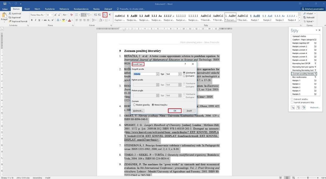The image size is (326, 179).
Task: Click the Možnosti... link in the Štýly pane
Action: click(315, 108)
